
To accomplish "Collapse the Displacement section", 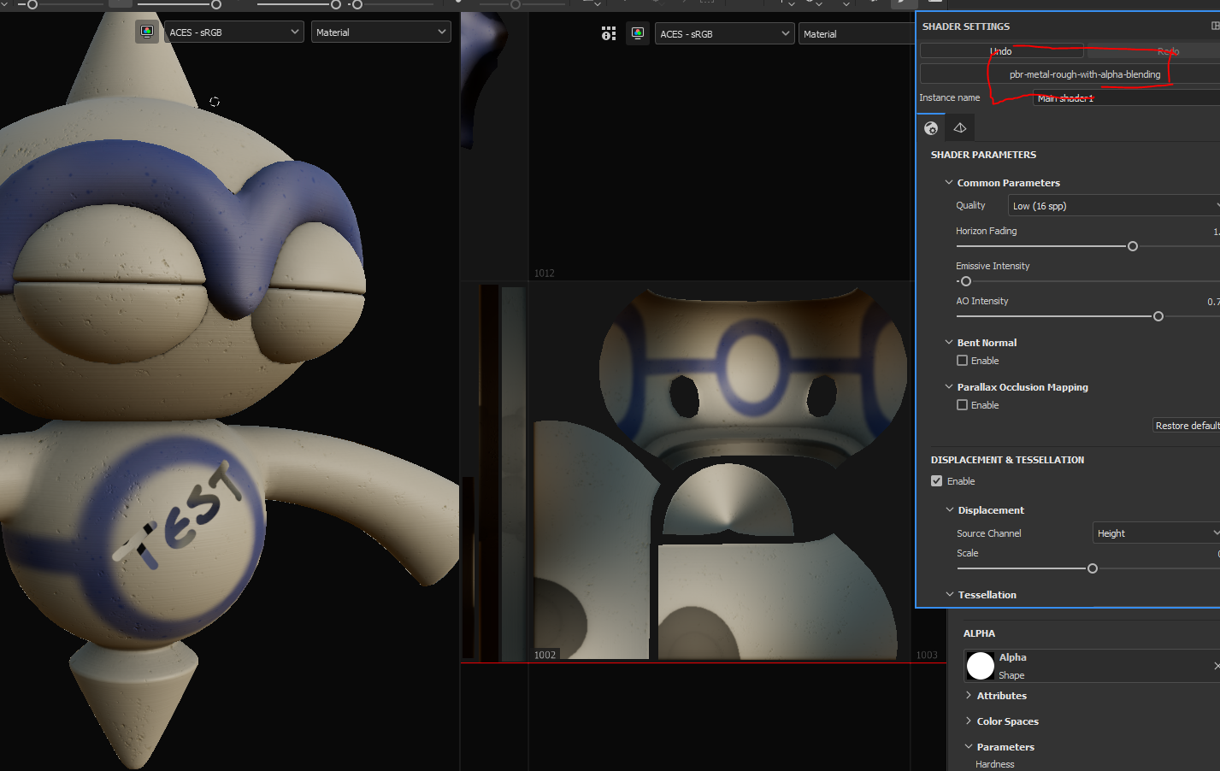I will 949,510.
